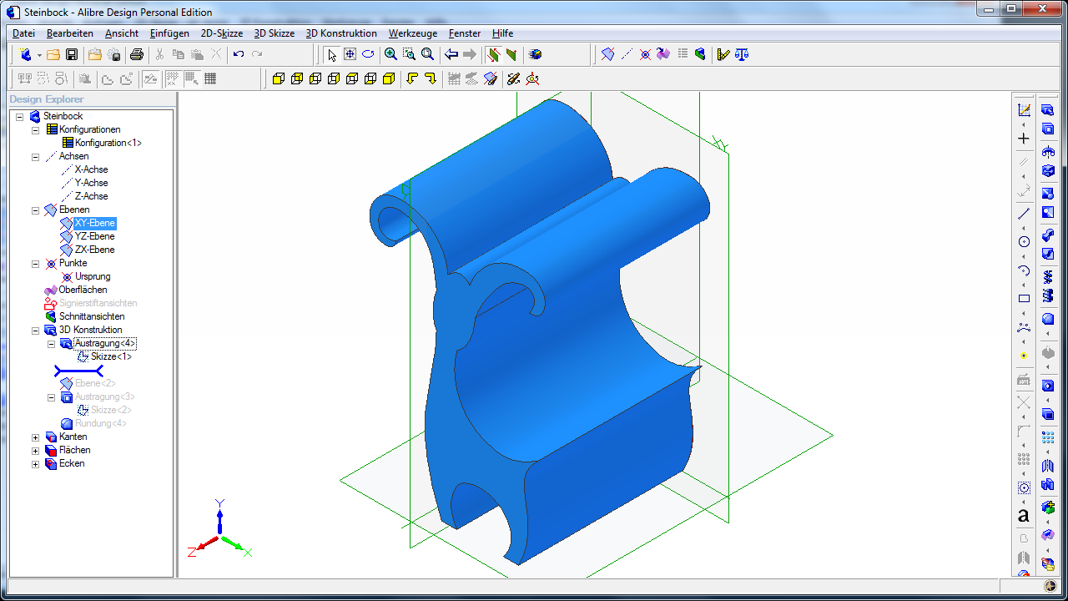Select ZX-Ebene in the tree
Image resolution: width=1068 pixels, height=601 pixels.
pos(94,250)
